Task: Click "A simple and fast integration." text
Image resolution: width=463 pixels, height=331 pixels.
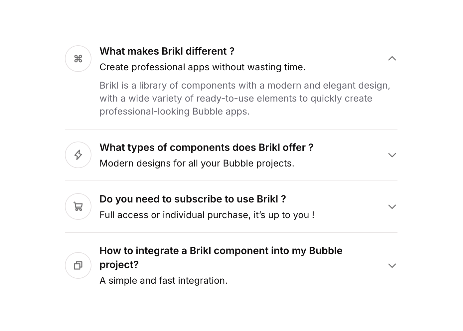Action: tap(163, 281)
